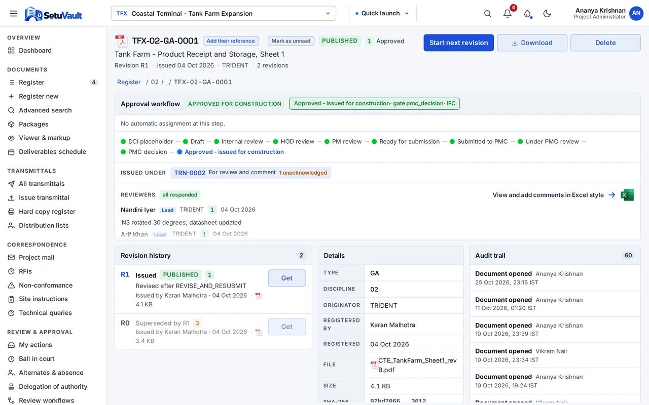Click the Ball in court clock icon
This screenshot has width=649, height=405.
coord(11,359)
